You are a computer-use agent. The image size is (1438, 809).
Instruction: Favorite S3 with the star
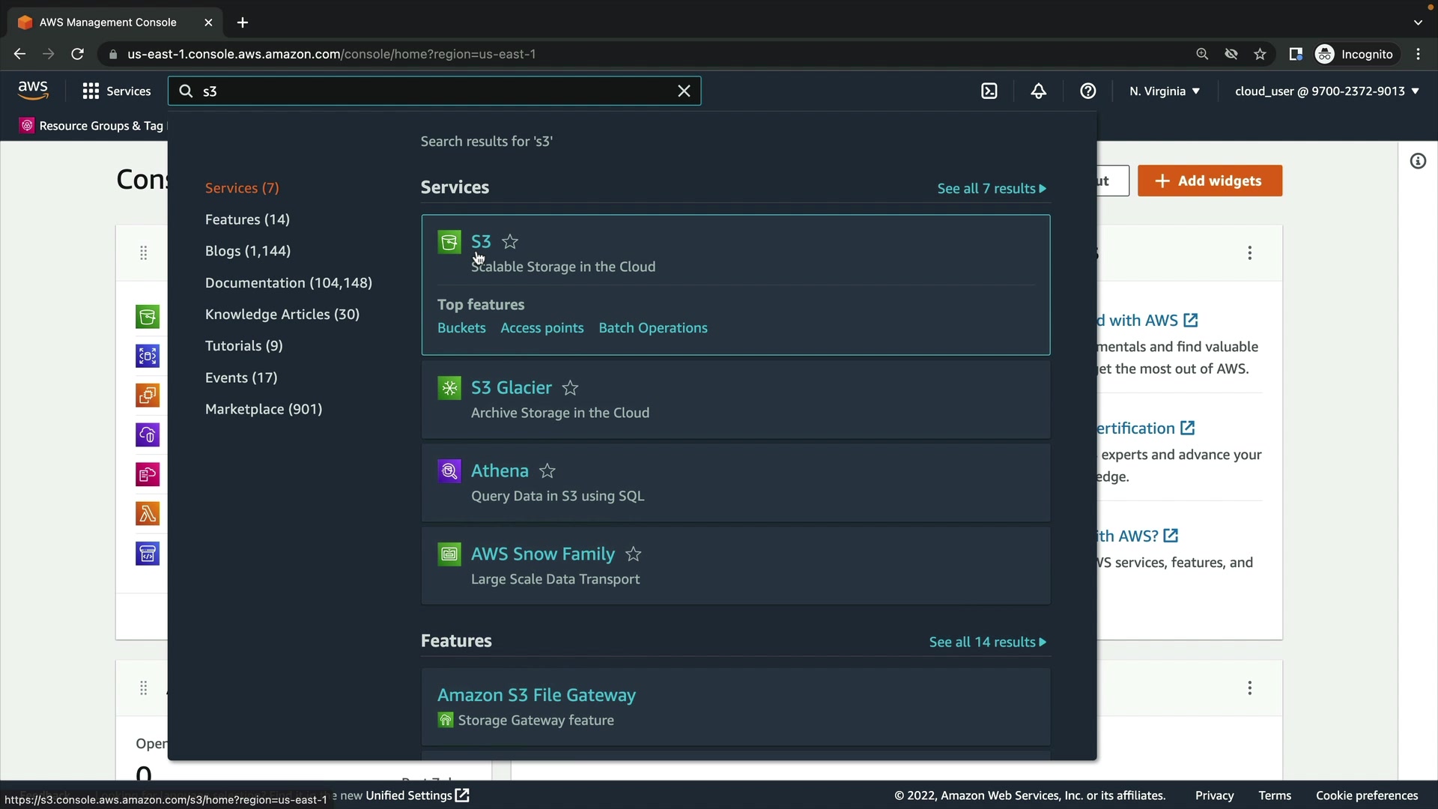click(x=510, y=242)
